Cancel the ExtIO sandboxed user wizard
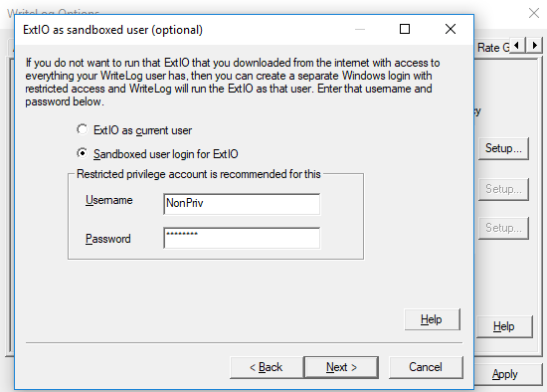 [x=426, y=367]
